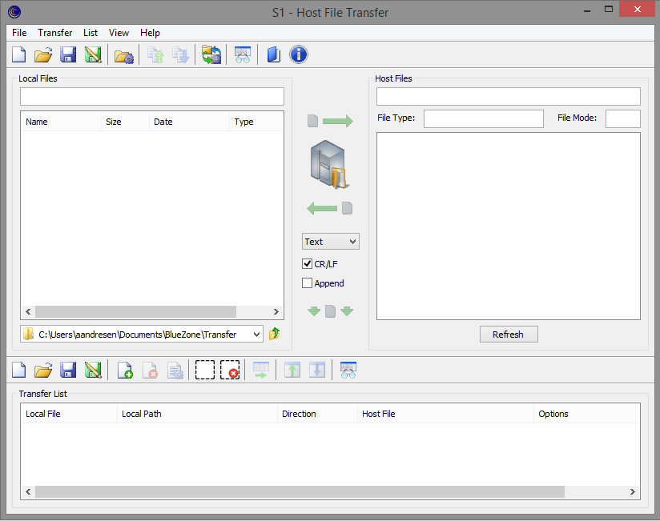Click the Refresh button under Host Files

(x=509, y=334)
